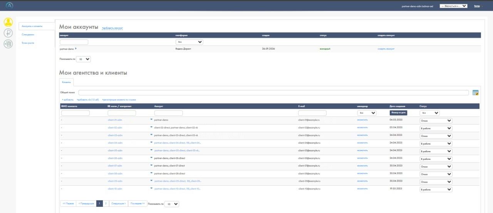Expand accounts arrow in client-07-adm row
This screenshot has height=213, width=493.
click(151, 165)
